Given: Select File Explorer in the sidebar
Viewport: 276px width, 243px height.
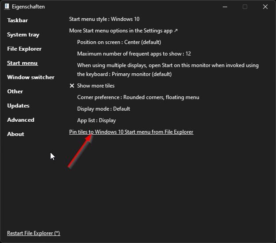Looking at the screenshot, I should [x=24, y=49].
